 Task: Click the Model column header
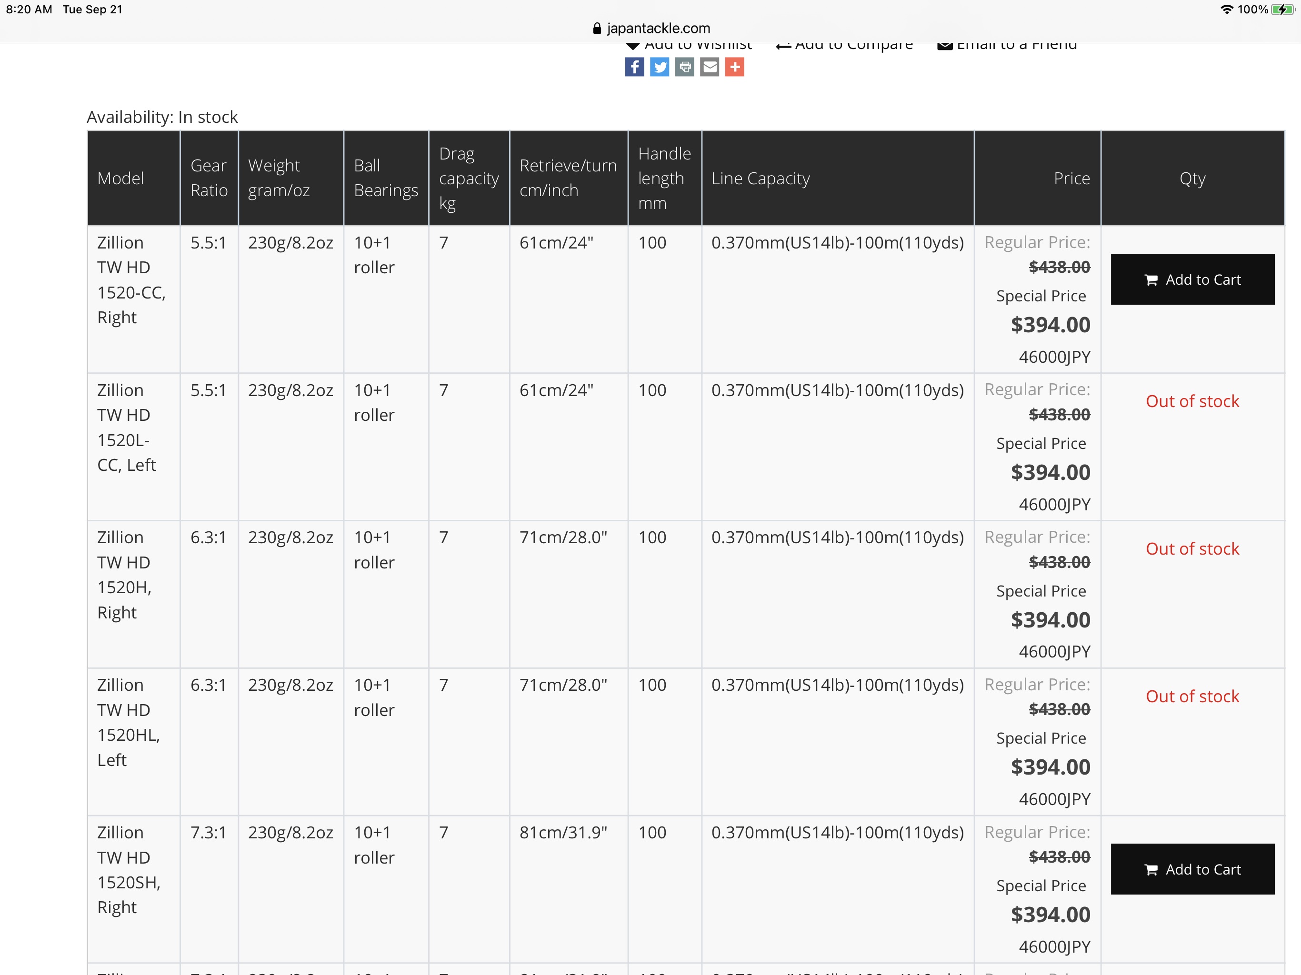133,178
